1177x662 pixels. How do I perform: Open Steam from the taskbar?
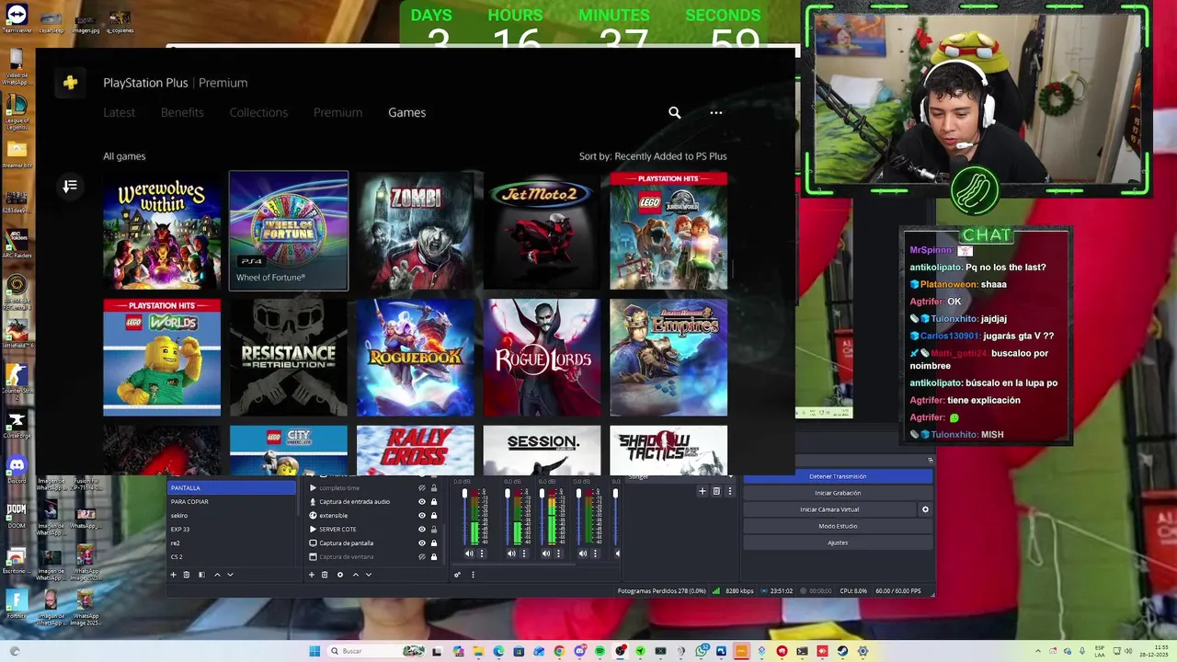(x=842, y=651)
